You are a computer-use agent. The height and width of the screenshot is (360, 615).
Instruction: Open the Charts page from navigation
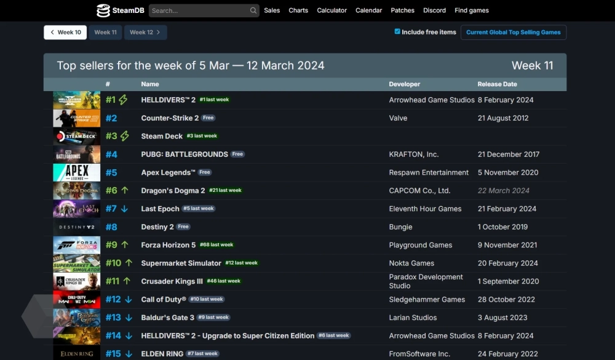298,10
